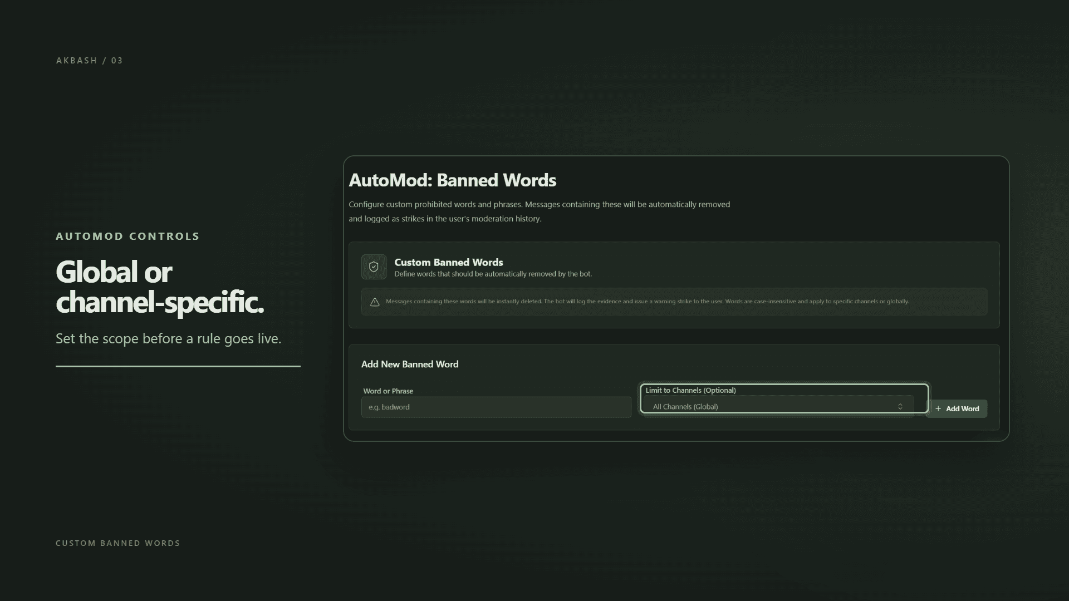This screenshot has width=1069, height=601.
Task: Focus the Word or Phrase input field
Action: pyautogui.click(x=496, y=407)
